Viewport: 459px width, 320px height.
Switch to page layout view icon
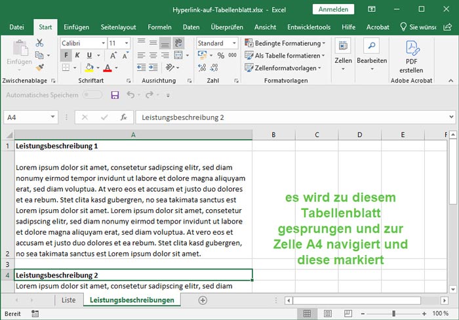pyautogui.click(x=328, y=313)
